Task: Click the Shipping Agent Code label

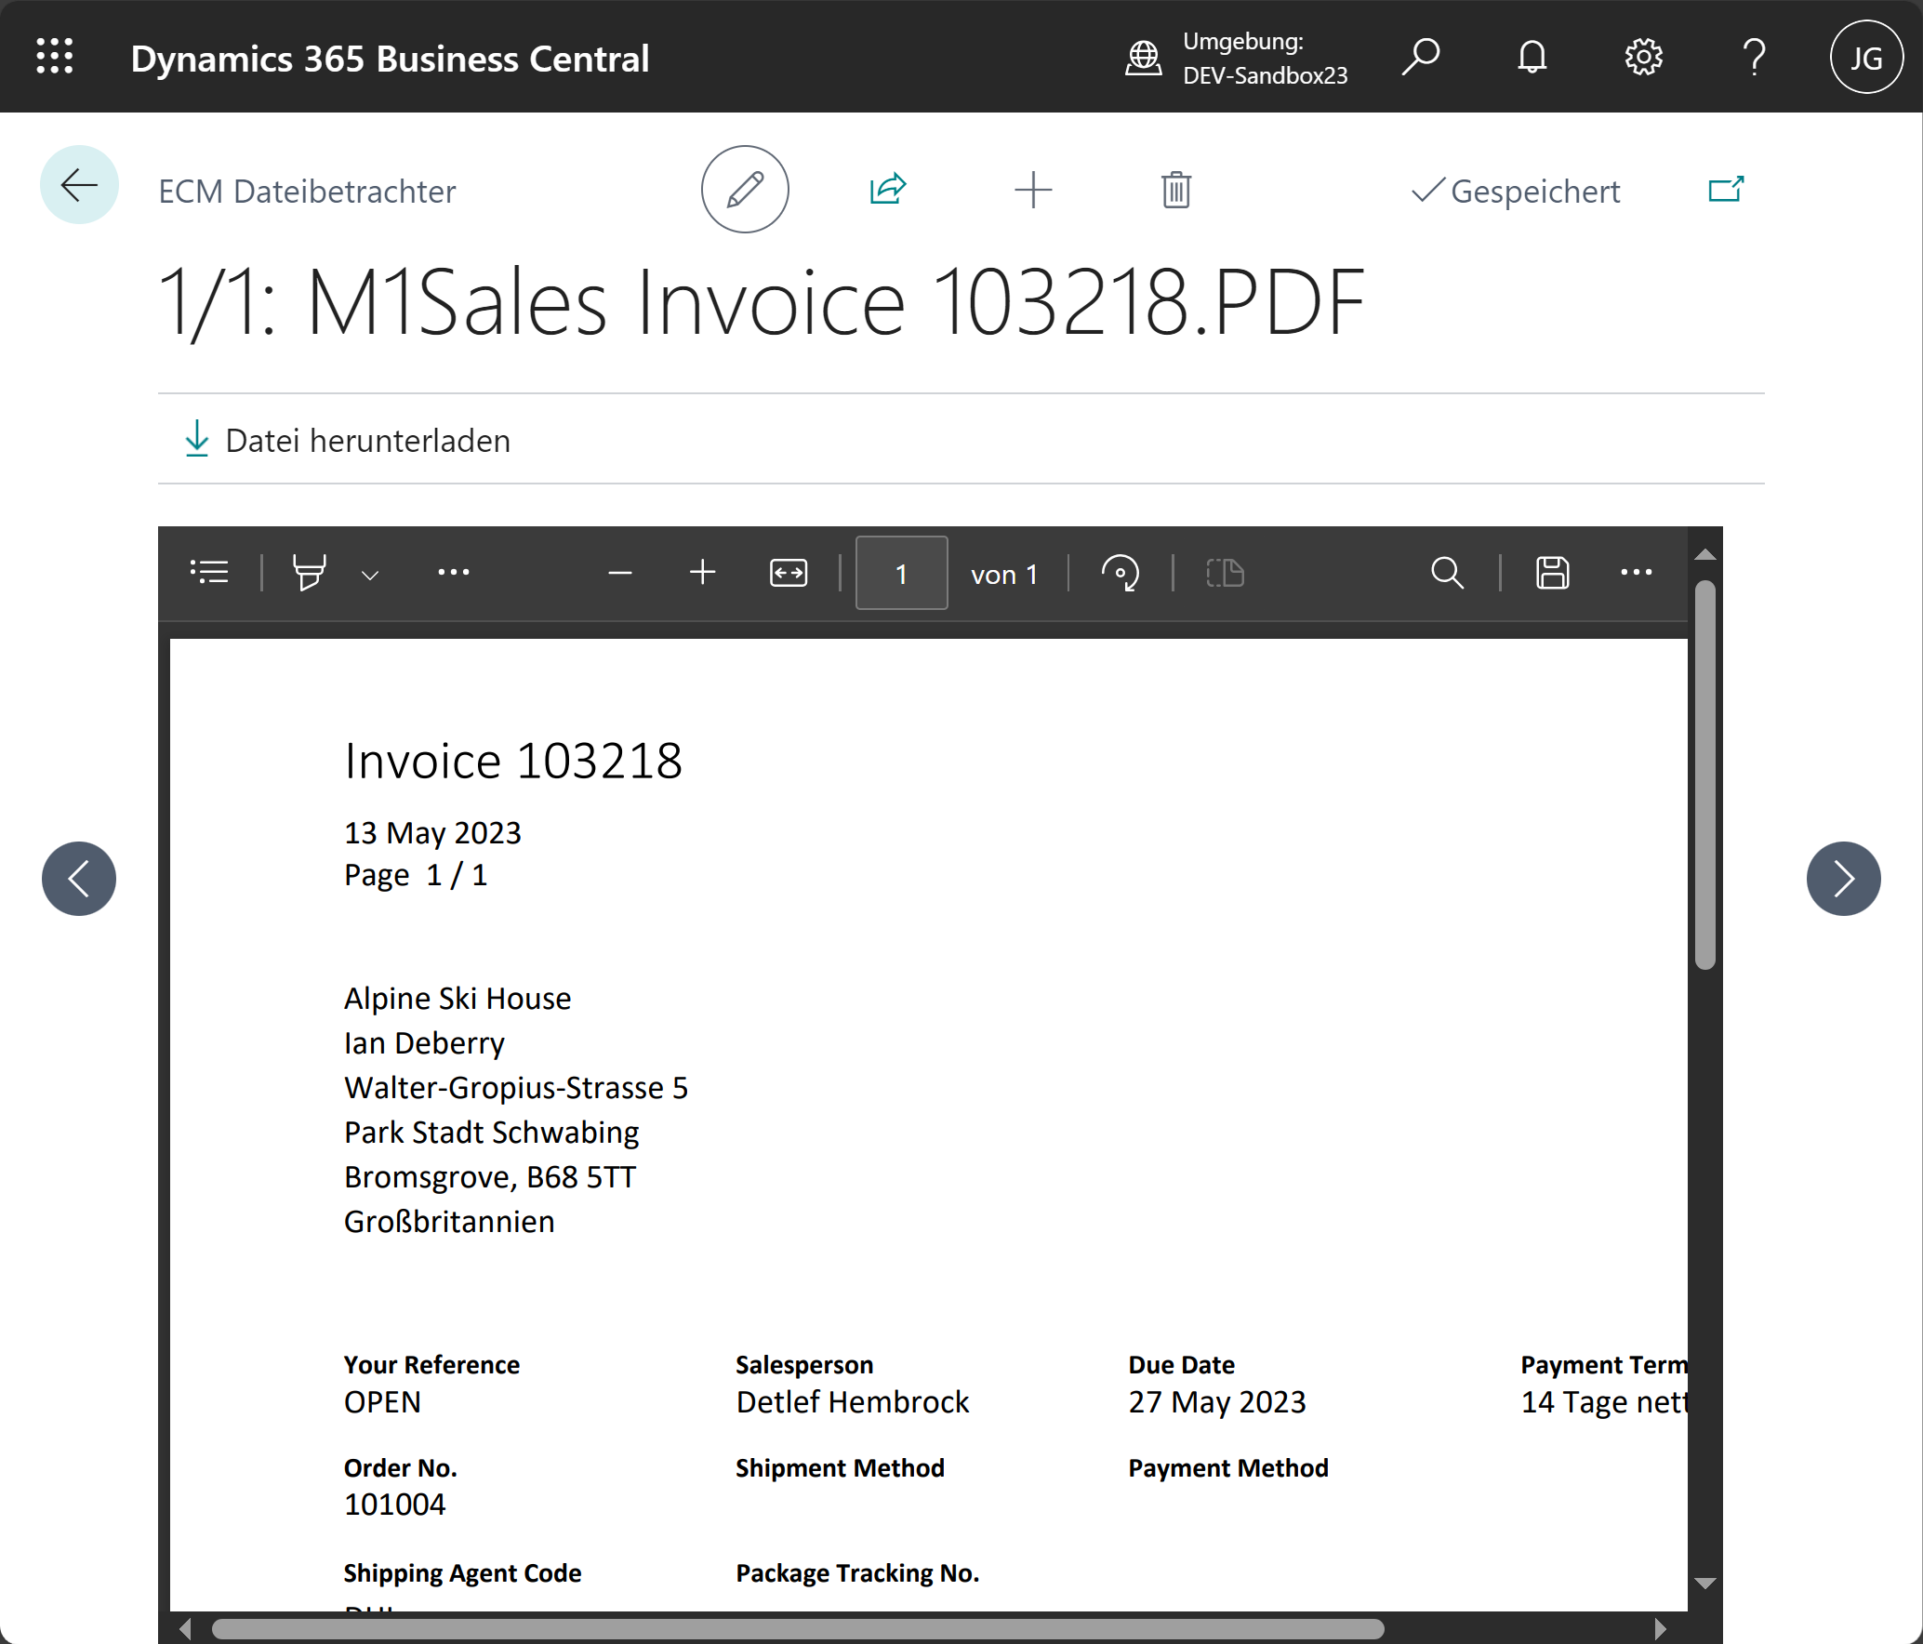Action: (x=462, y=1573)
